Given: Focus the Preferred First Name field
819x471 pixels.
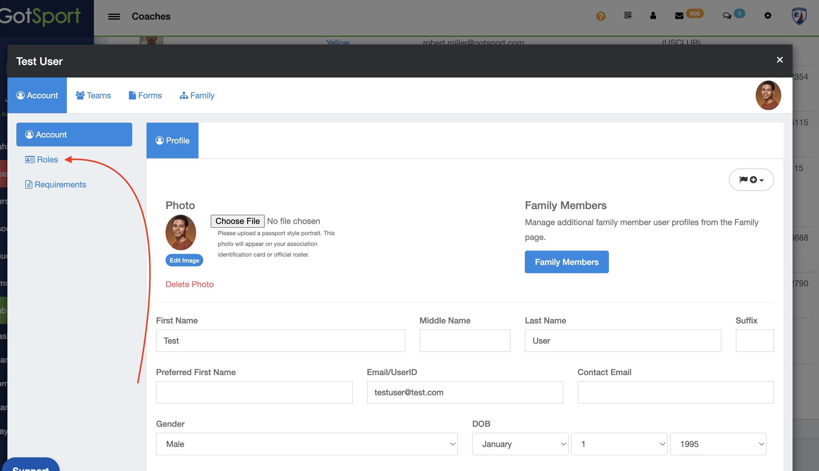Looking at the screenshot, I should point(254,392).
